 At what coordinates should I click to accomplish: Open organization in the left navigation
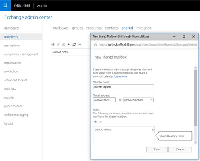click(x=13, y=63)
